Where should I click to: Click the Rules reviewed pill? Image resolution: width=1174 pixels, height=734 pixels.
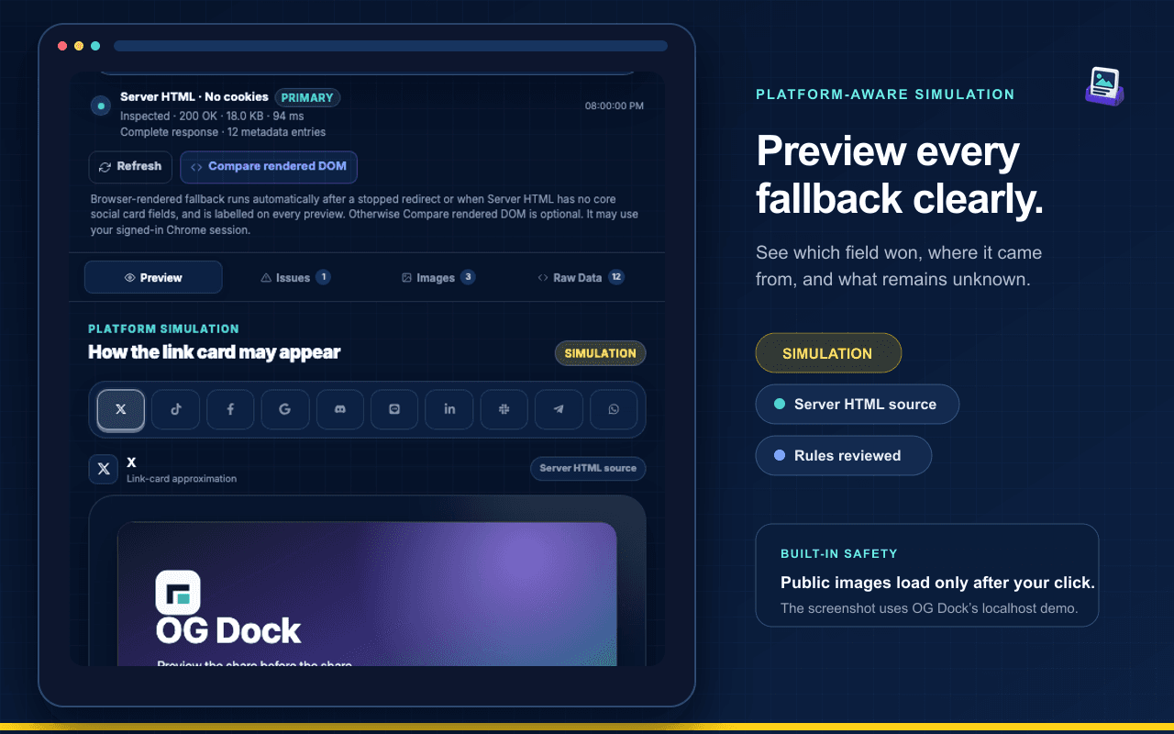(843, 456)
